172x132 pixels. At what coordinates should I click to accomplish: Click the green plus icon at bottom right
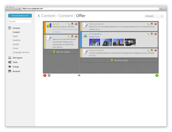tap(157, 76)
